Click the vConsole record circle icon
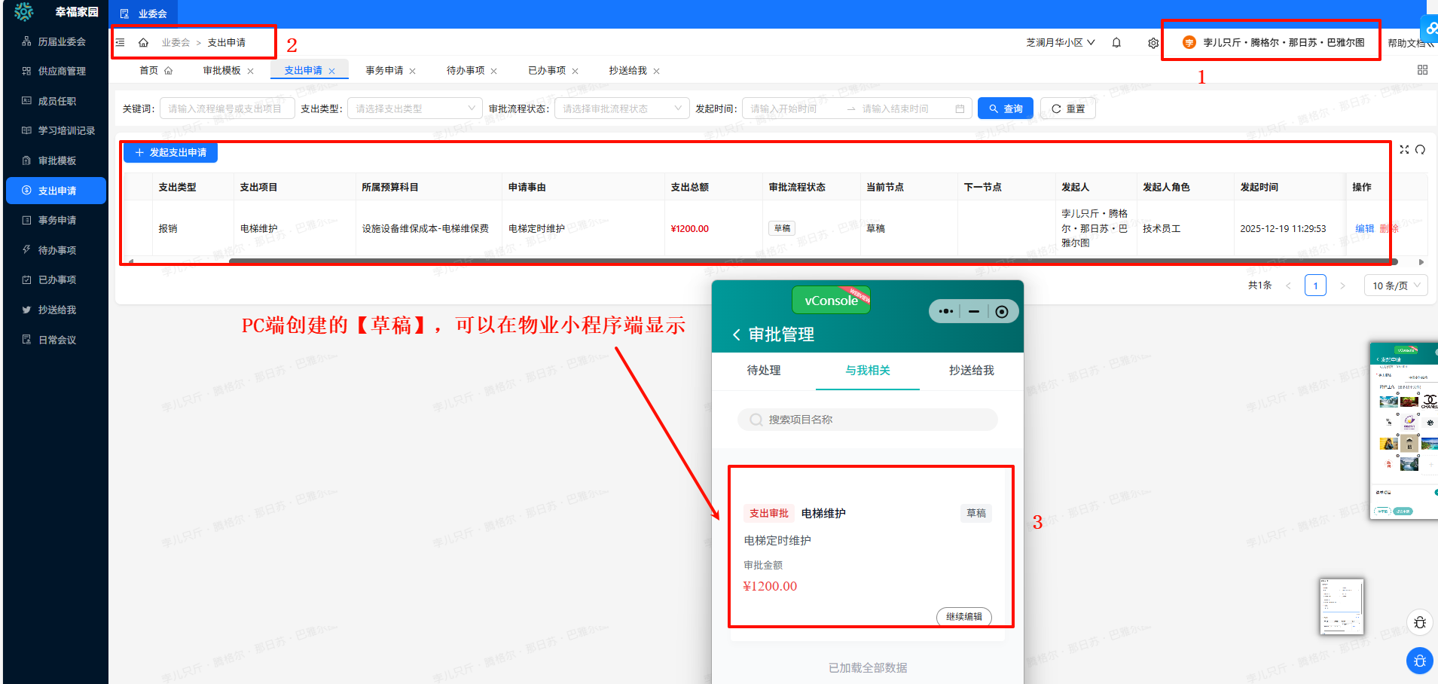Viewport: 1438px width, 684px height. [x=1001, y=312]
